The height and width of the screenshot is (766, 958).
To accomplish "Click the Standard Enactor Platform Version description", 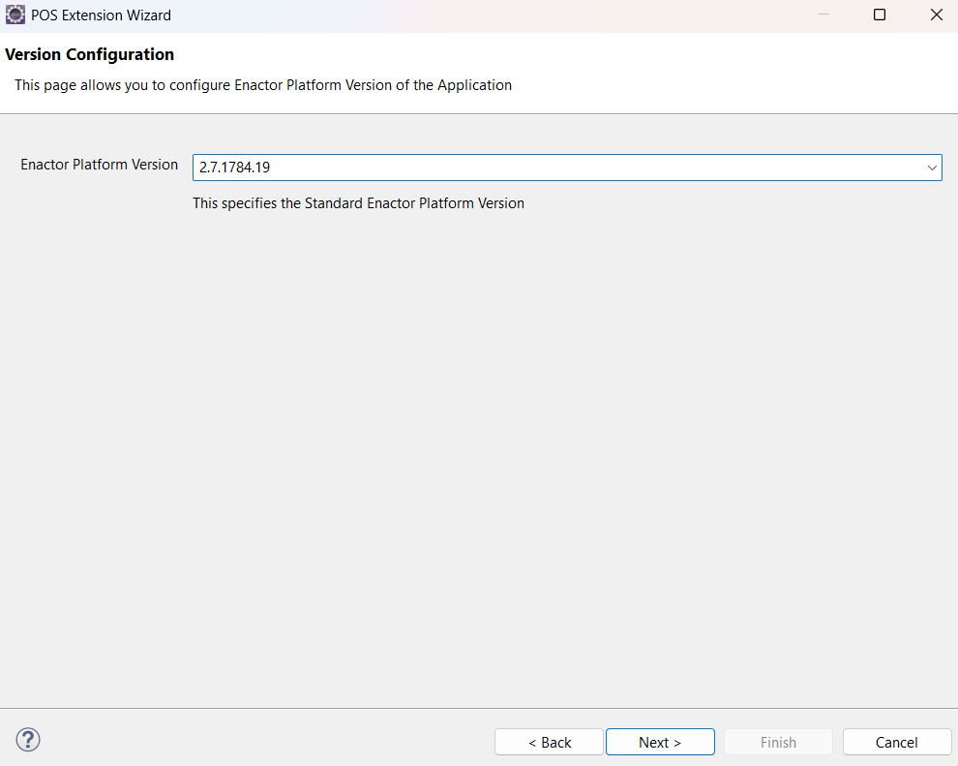I will 358,203.
